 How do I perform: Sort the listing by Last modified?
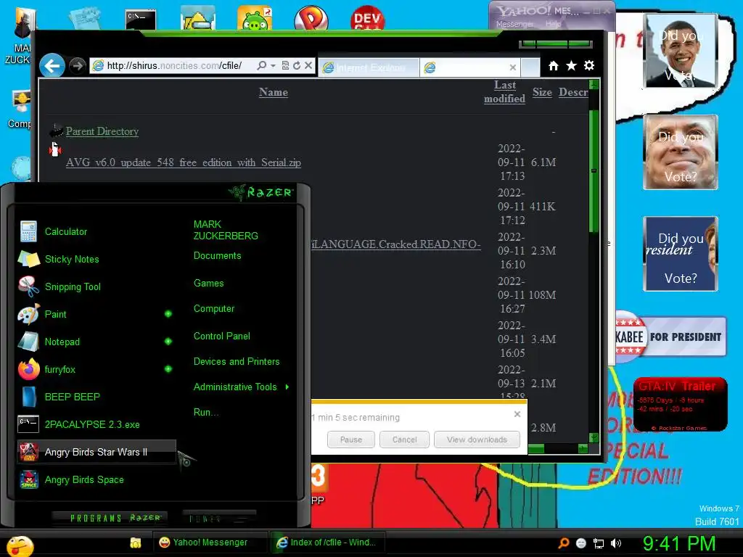tap(505, 91)
